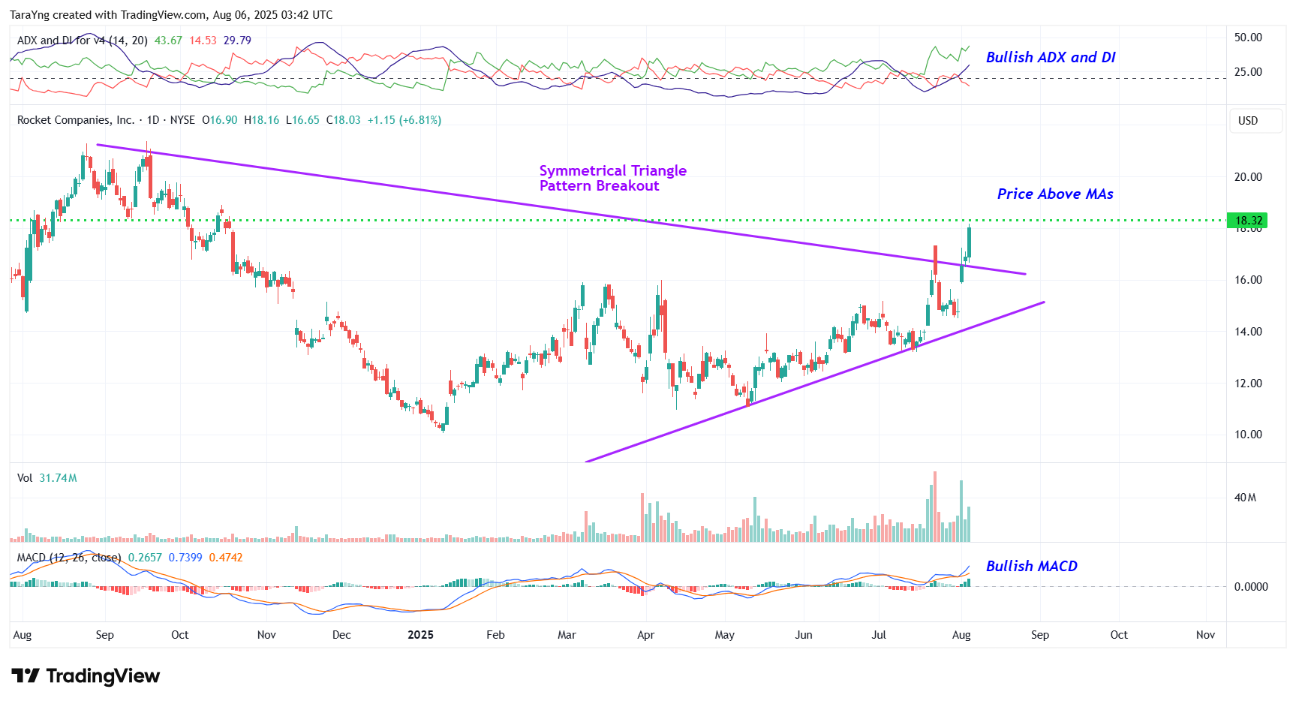Click the blue ADX value 29.79
The height and width of the screenshot is (704, 1296).
pos(237,41)
